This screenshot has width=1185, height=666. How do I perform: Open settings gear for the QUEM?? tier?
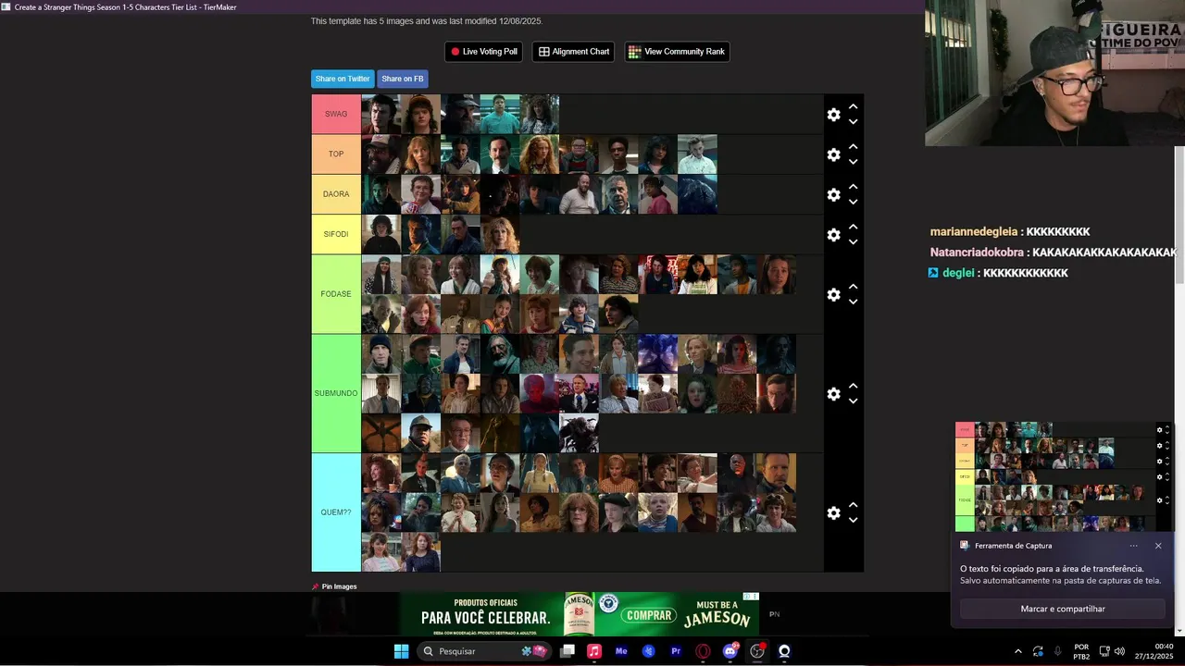point(833,512)
